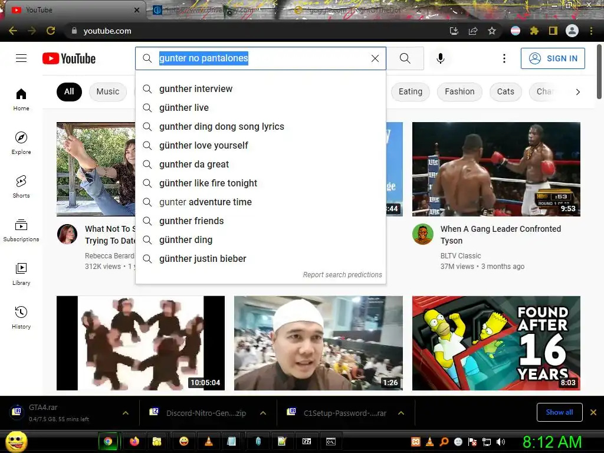604x453 pixels.
Task: Click the YouTube logo
Action: click(69, 58)
